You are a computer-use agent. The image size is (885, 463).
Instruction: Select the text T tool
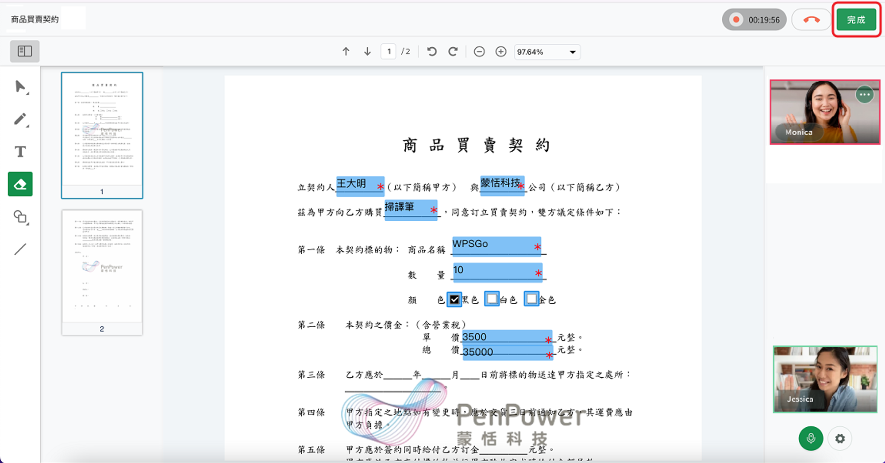pos(20,152)
